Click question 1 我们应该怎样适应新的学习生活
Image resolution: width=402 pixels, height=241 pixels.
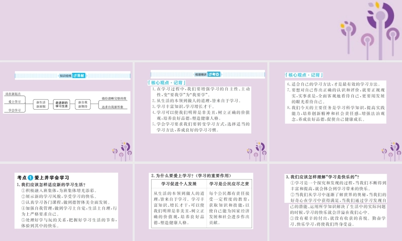tap(51, 185)
